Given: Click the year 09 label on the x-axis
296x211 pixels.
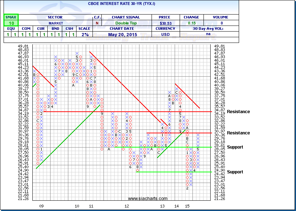Looking at the screenshot, I should (x=42, y=206).
